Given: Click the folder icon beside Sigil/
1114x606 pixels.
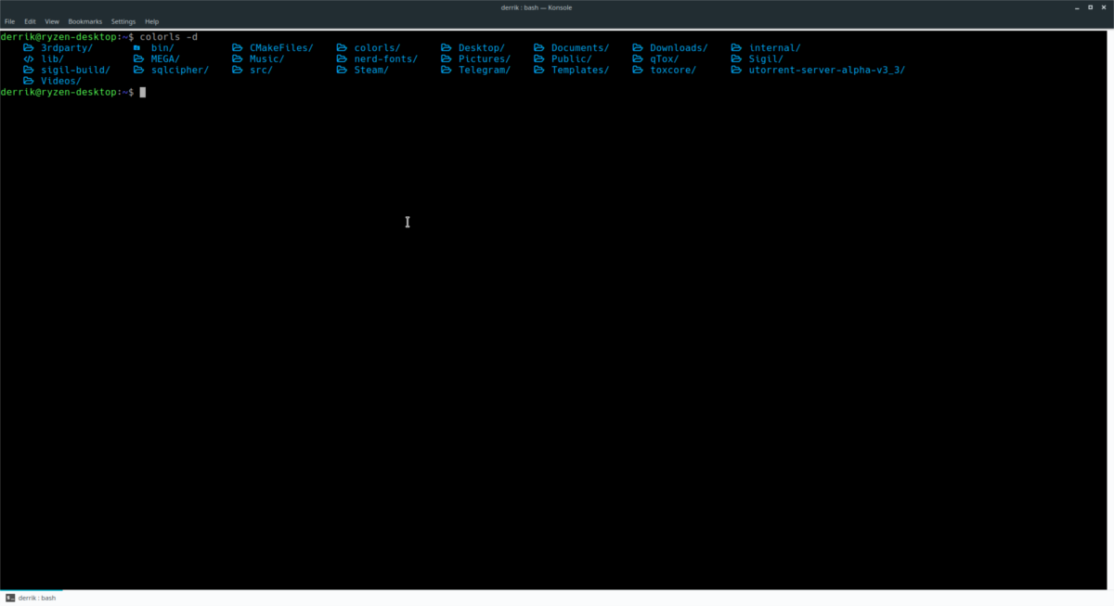Looking at the screenshot, I should tap(736, 59).
